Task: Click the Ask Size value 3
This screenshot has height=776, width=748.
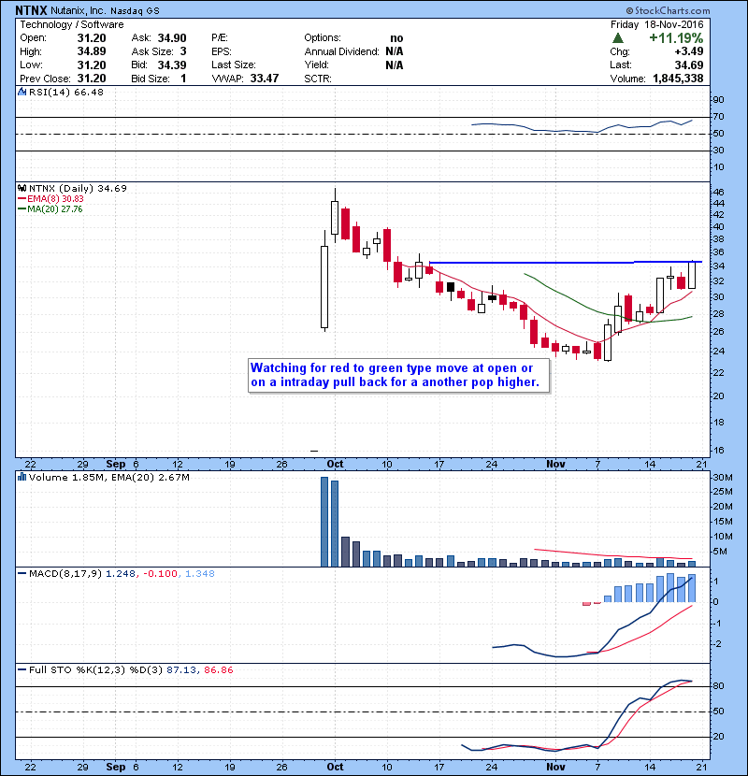Action: [x=183, y=51]
